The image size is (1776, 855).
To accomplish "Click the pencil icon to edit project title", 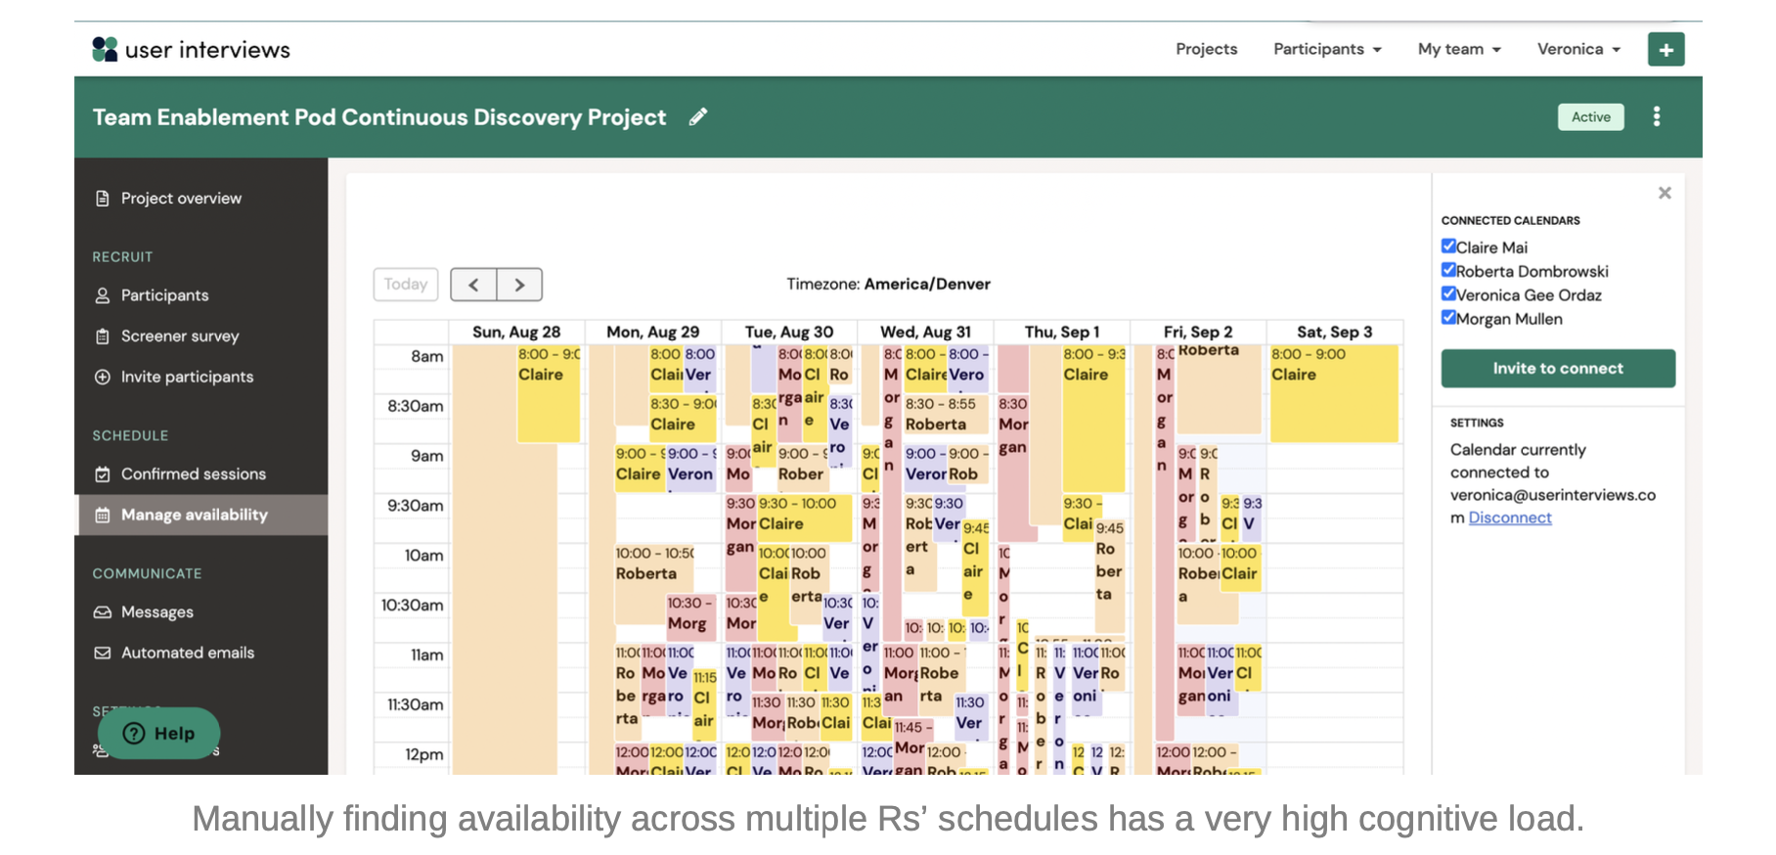I will pos(697,116).
